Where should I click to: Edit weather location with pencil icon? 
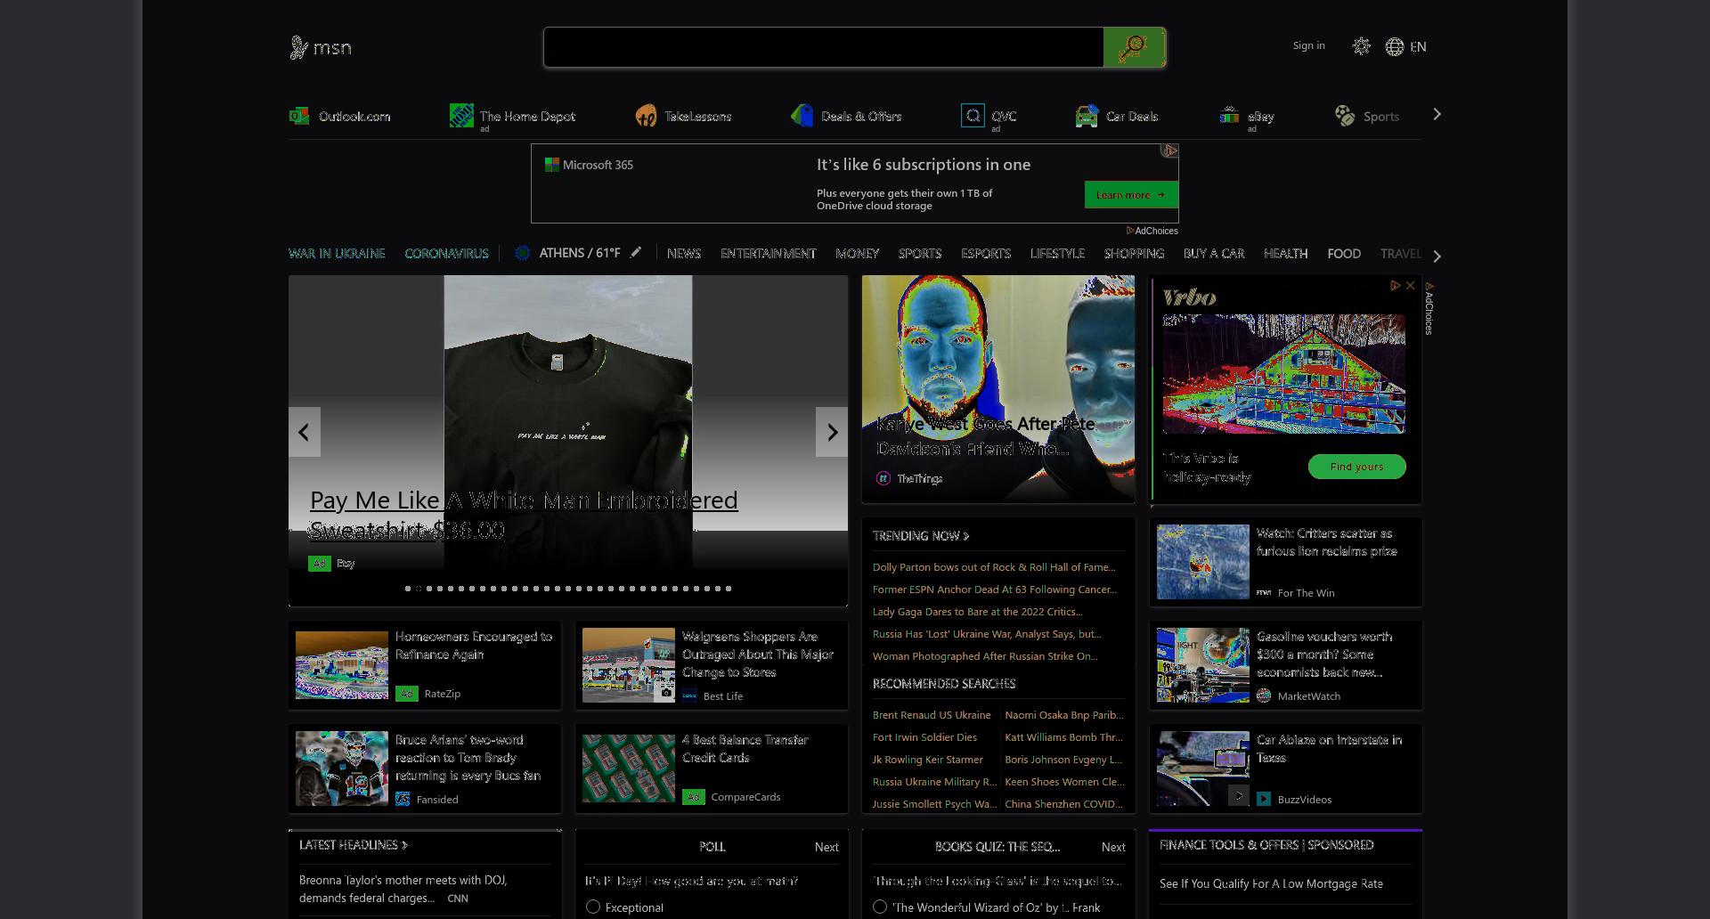[x=636, y=252]
